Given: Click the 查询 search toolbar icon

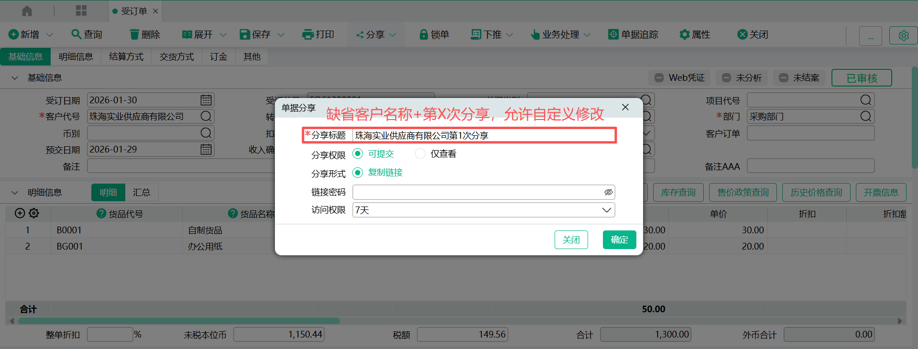Looking at the screenshot, I should (x=76, y=34).
